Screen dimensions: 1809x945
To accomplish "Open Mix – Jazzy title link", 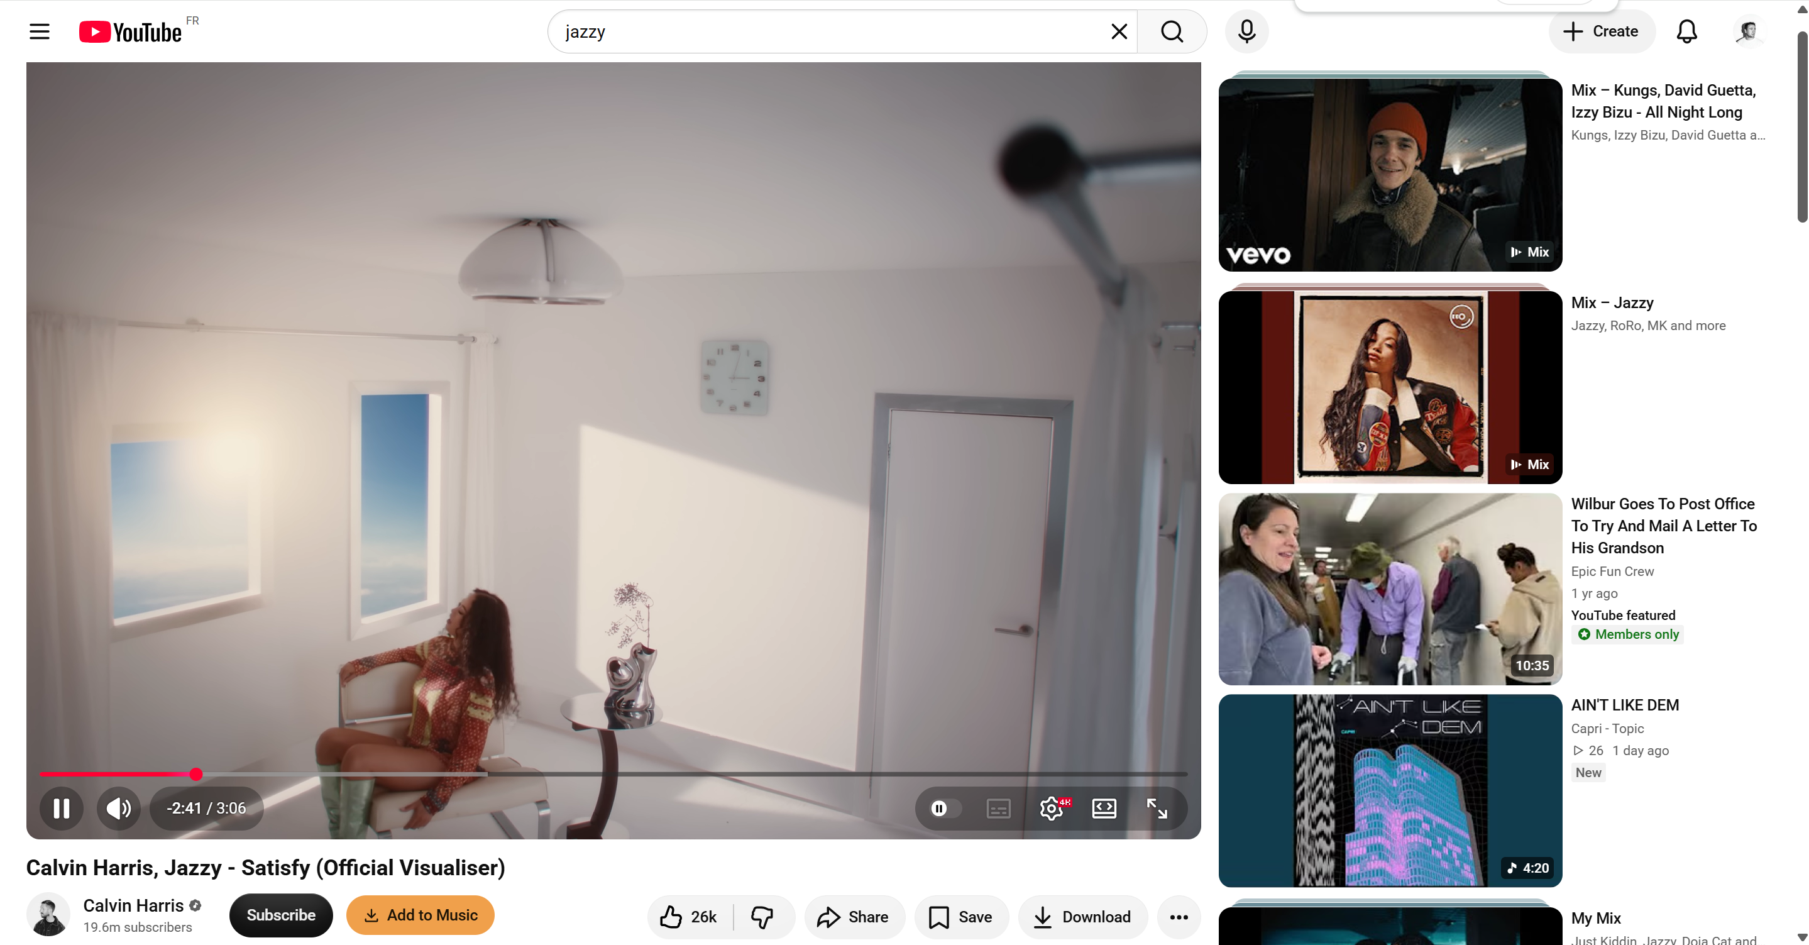I will (1612, 303).
